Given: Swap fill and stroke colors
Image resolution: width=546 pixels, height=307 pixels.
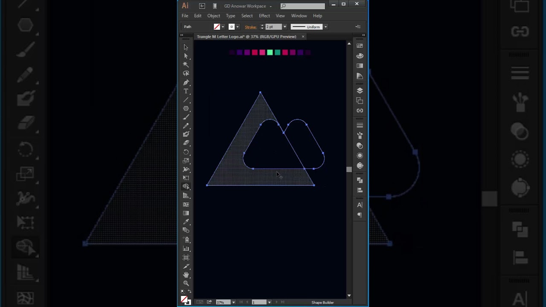Looking at the screenshot, I should pos(189,292).
